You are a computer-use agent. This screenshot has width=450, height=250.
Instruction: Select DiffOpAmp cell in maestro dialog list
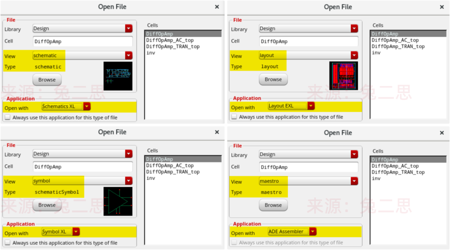[x=408, y=159]
